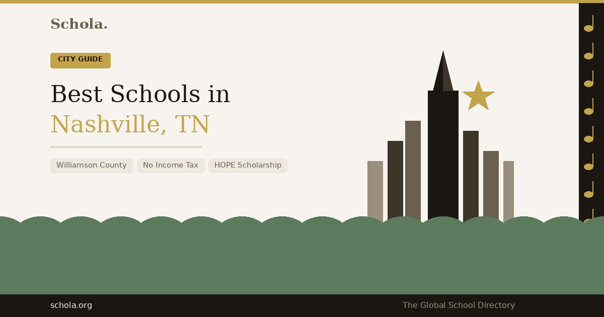Switch to The Global School Directory section
This screenshot has width=604, height=317.
click(459, 305)
